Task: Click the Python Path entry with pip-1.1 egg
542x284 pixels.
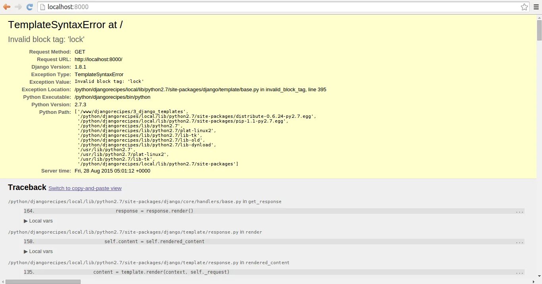Action: coord(183,121)
